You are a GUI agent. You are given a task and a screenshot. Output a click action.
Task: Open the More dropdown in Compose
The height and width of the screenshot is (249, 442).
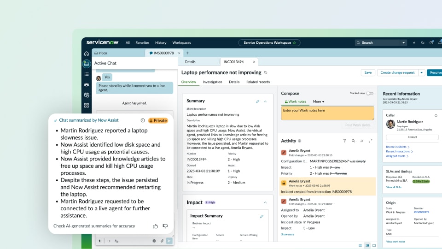click(319, 101)
